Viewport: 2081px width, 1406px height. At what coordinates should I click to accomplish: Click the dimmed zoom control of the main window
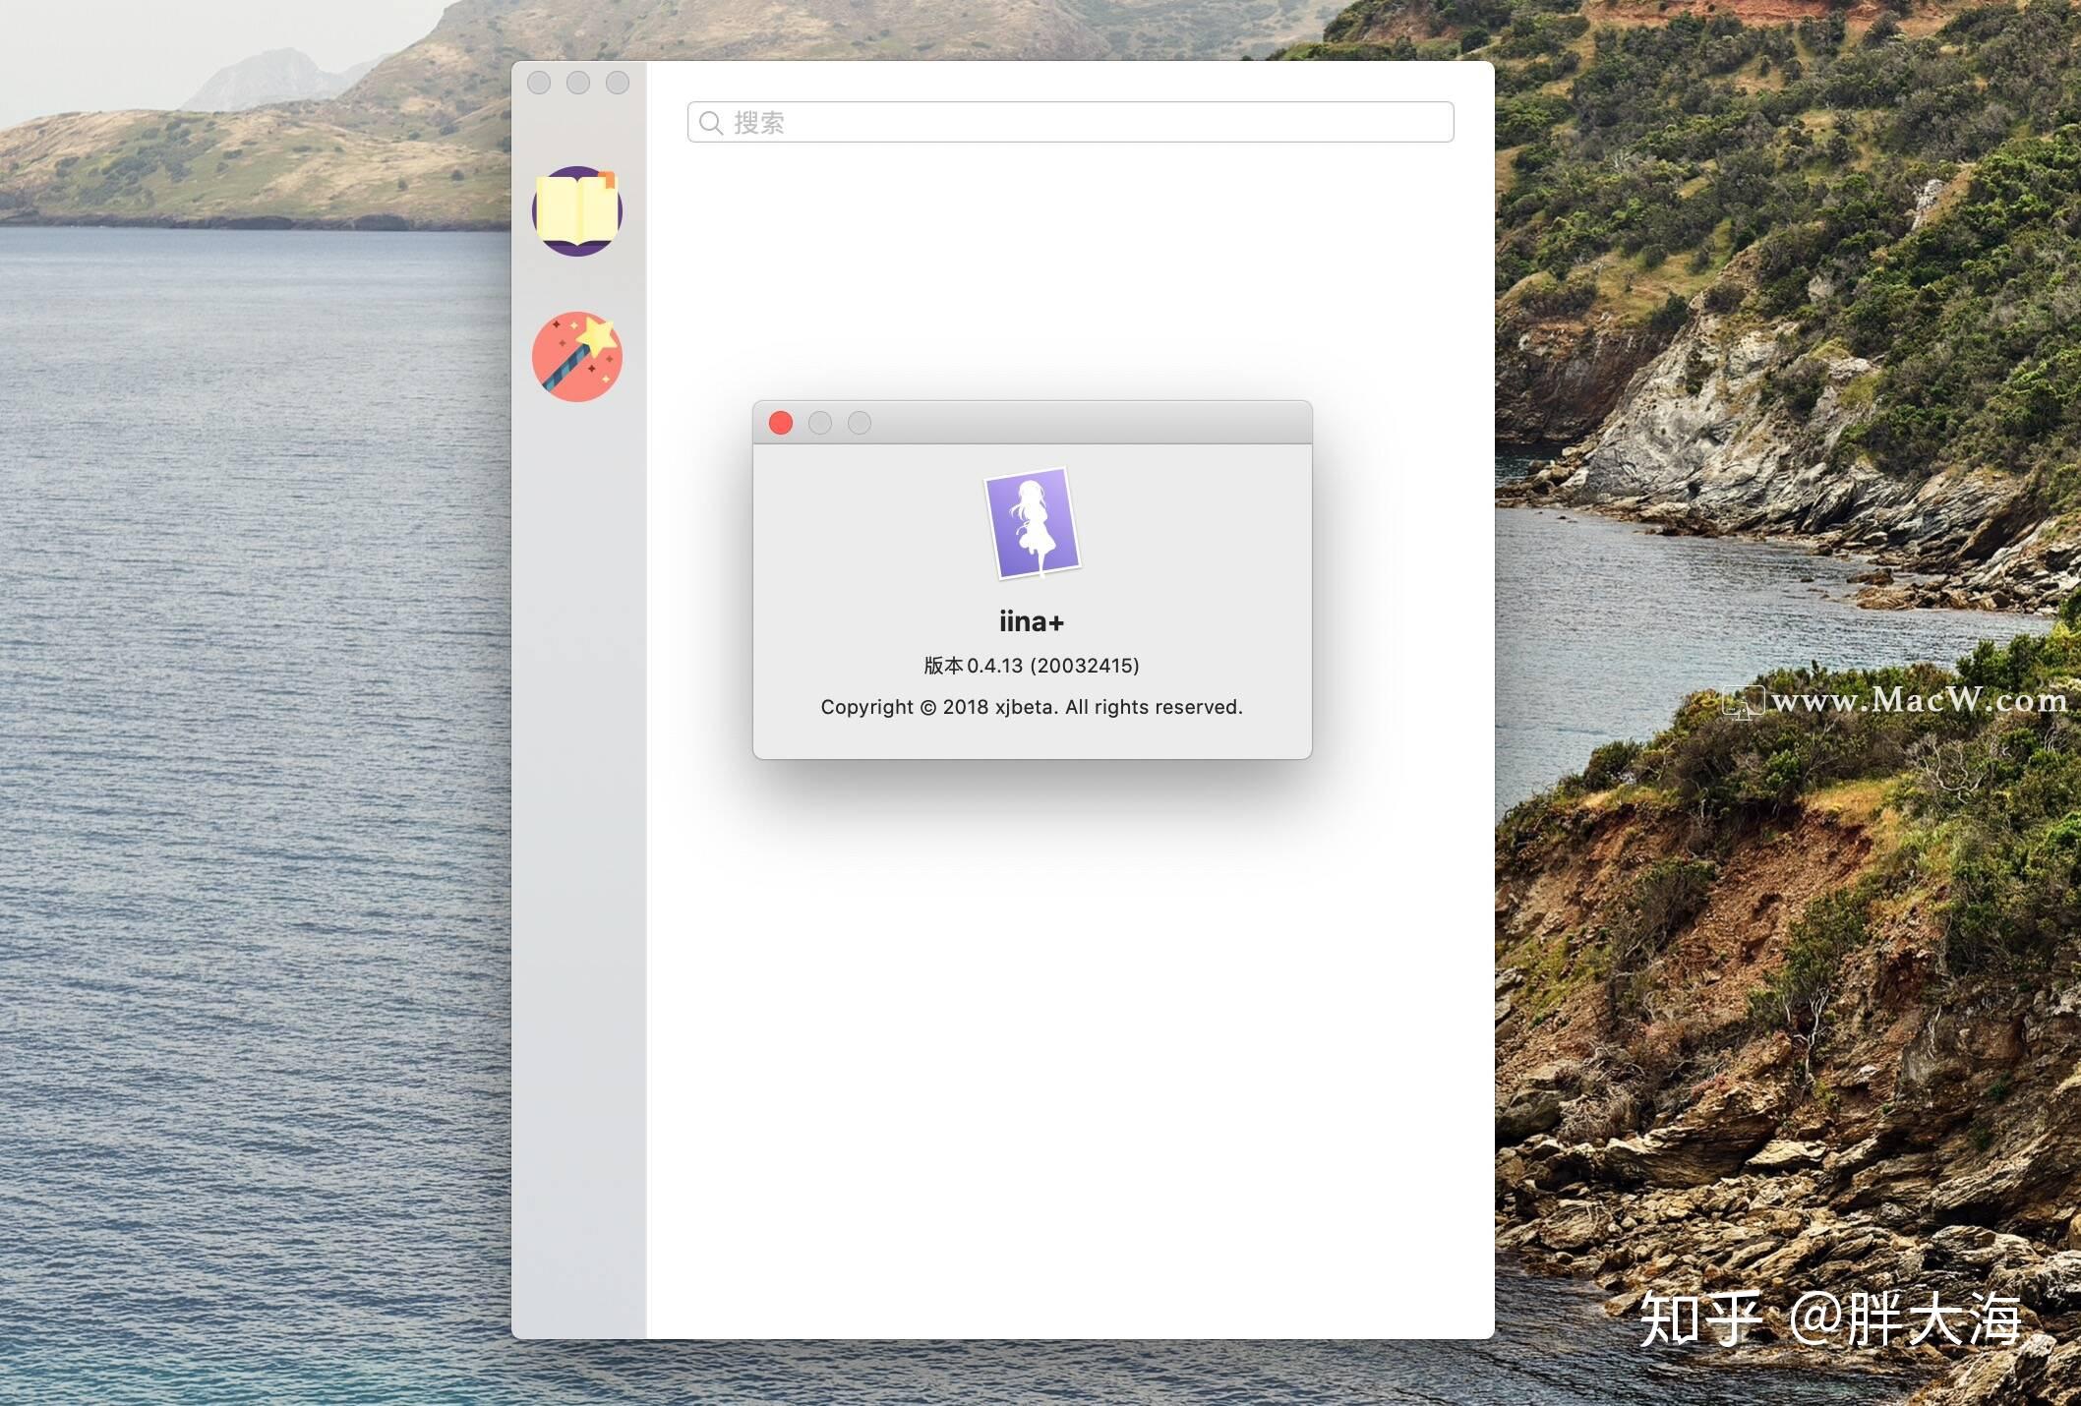pyautogui.click(x=617, y=83)
